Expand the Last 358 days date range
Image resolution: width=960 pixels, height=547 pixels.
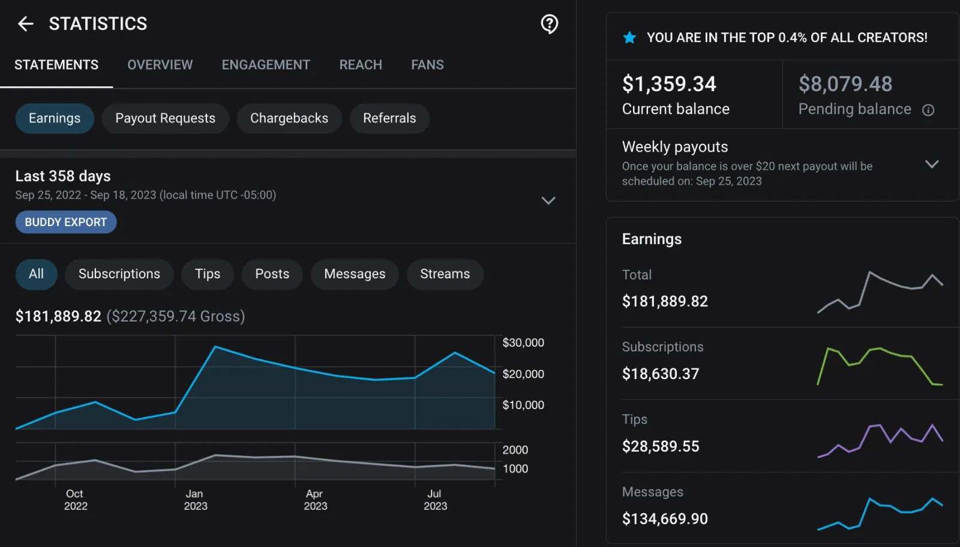click(548, 201)
